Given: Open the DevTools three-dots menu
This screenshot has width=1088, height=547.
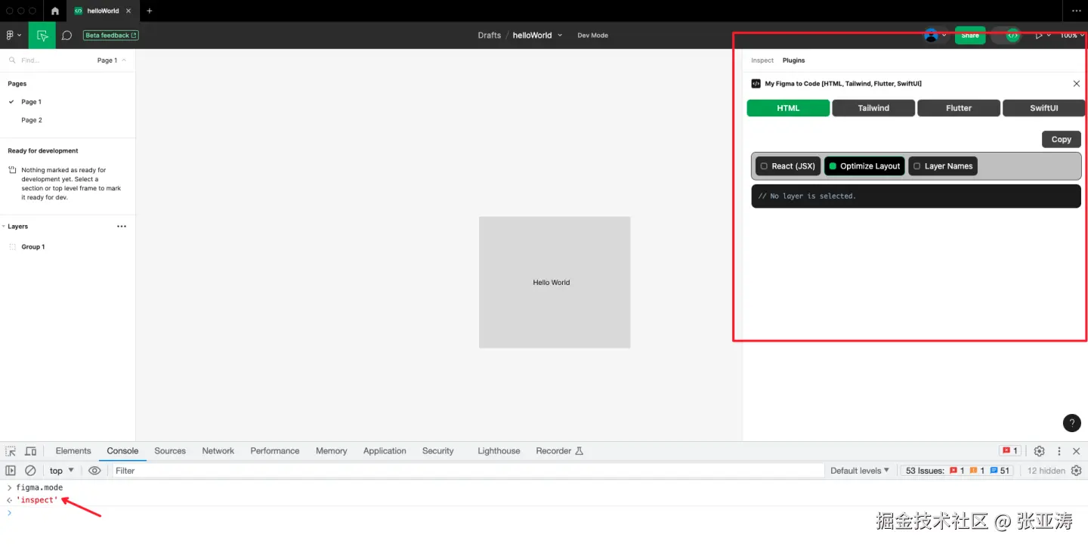Looking at the screenshot, I should tap(1059, 451).
